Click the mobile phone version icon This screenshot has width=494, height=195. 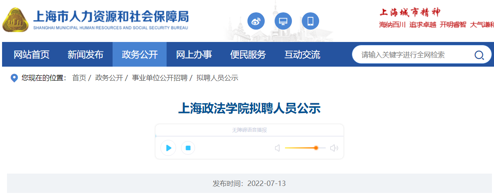[x=311, y=21]
